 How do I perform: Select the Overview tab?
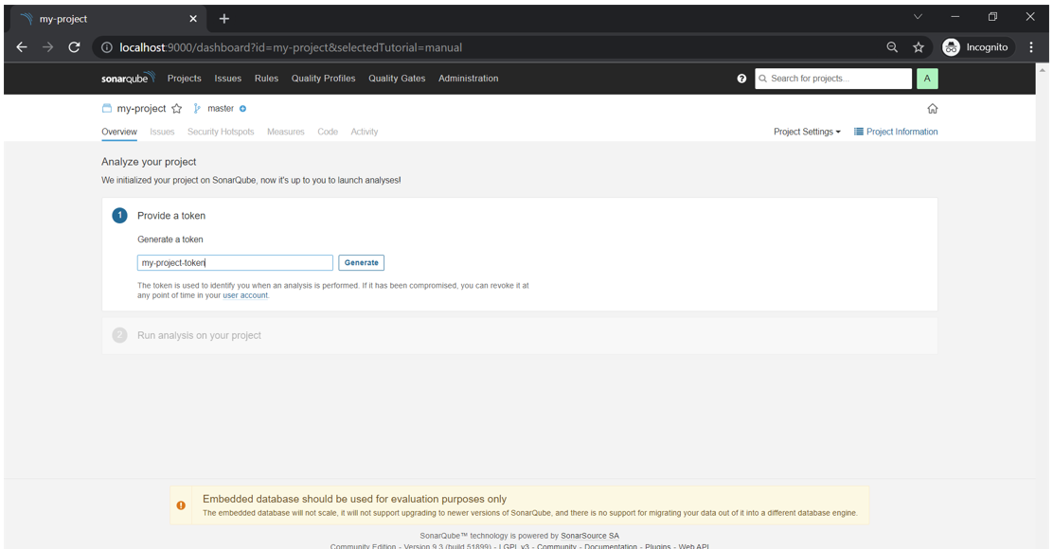pyautogui.click(x=119, y=132)
